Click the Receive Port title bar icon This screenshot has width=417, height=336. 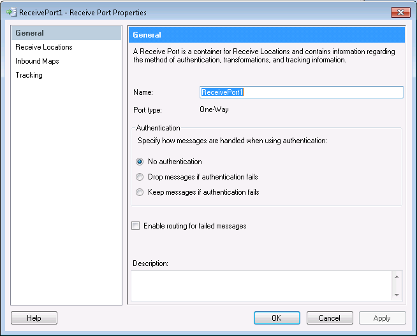coord(11,12)
